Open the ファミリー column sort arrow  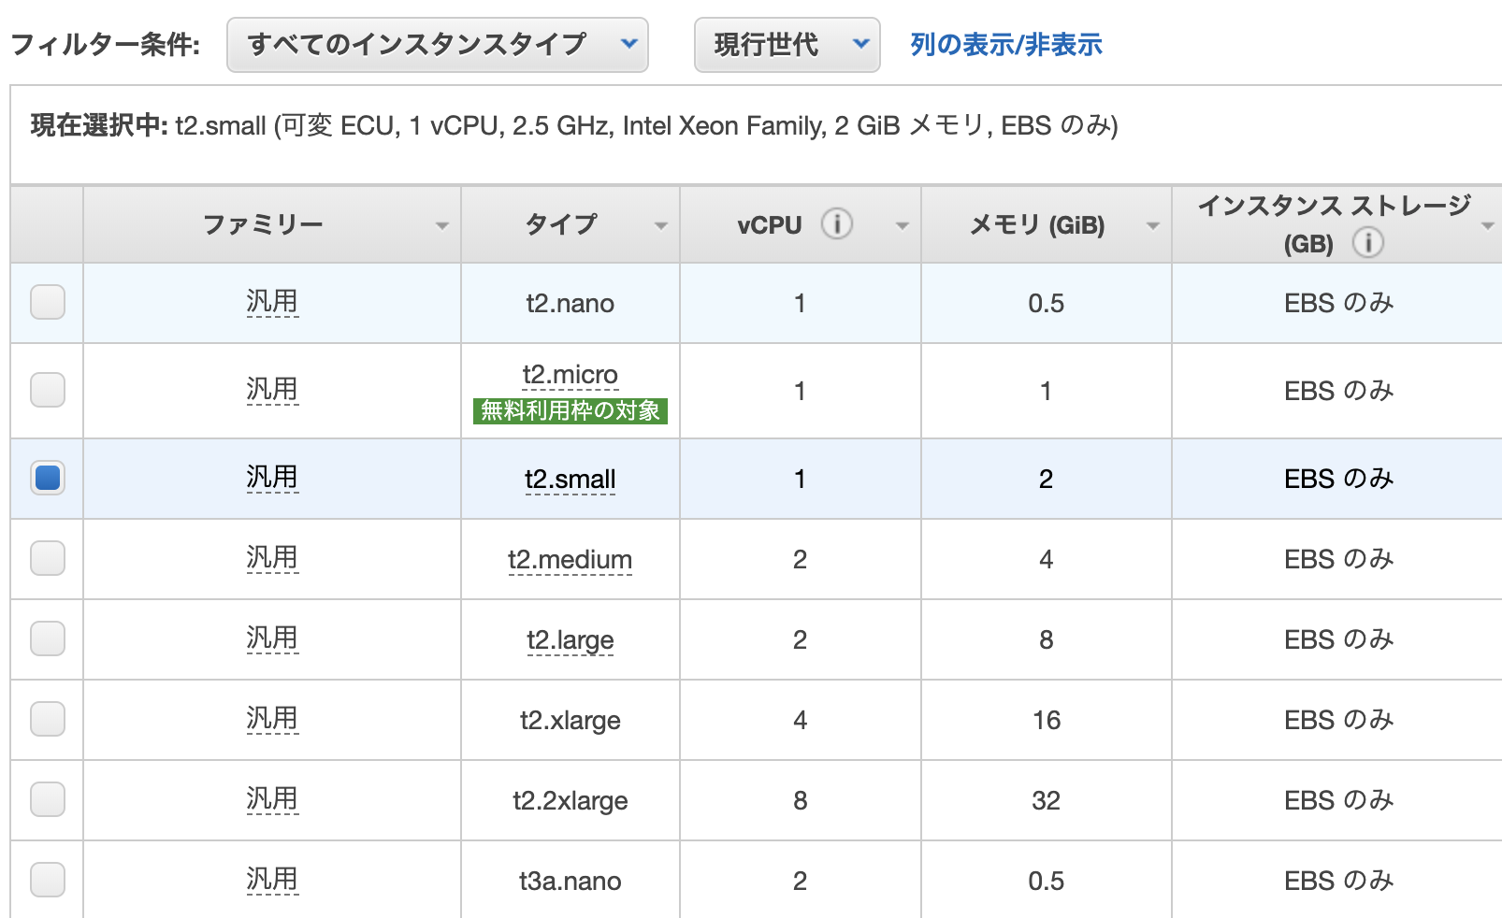pyautogui.click(x=442, y=226)
